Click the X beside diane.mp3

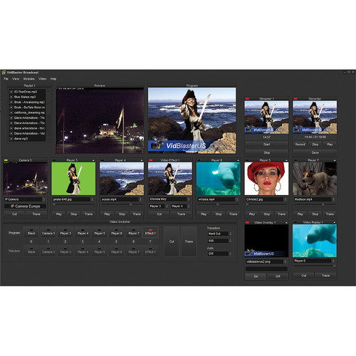pos(11,139)
